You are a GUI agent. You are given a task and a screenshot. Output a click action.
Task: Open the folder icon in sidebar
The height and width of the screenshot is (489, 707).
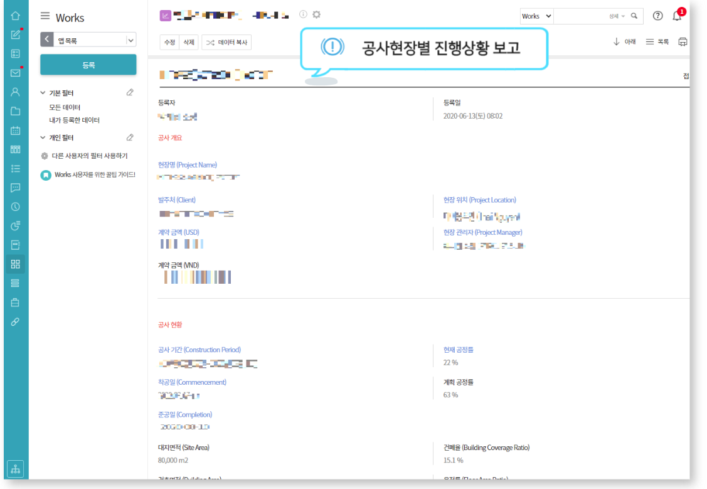tap(15, 111)
